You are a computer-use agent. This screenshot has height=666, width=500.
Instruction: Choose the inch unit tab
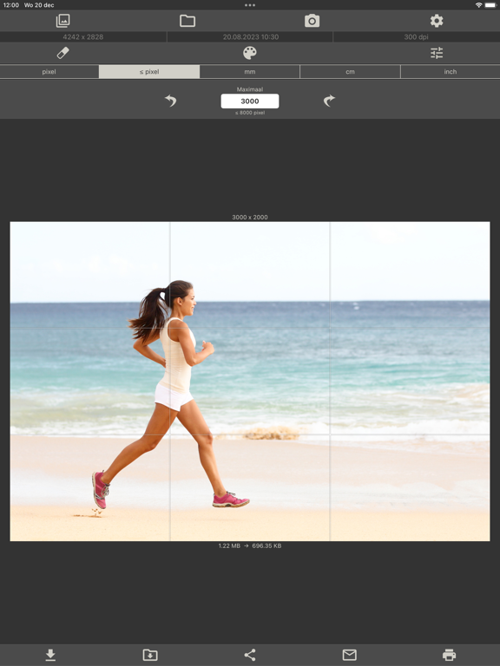click(x=451, y=72)
